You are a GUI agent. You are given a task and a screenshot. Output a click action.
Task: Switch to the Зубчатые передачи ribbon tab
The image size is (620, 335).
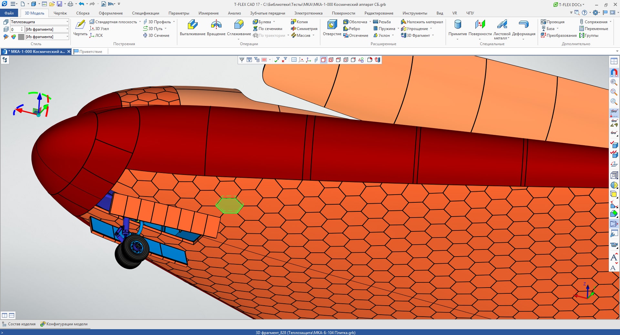pos(267,13)
